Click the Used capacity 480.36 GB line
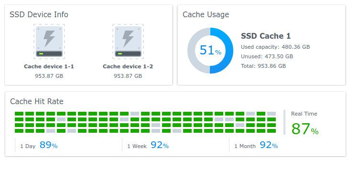The height and width of the screenshot is (181, 359). 275,47
